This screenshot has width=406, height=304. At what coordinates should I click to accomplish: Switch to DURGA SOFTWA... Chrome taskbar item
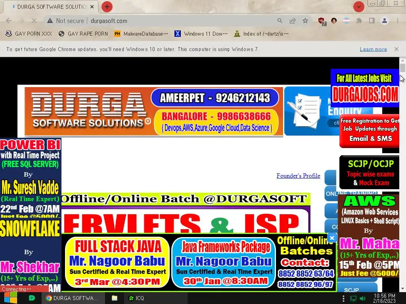coord(73,298)
